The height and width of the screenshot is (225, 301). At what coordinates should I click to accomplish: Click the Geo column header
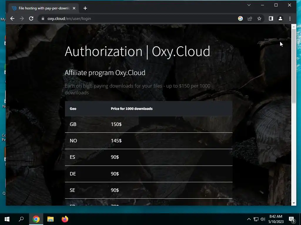73,109
